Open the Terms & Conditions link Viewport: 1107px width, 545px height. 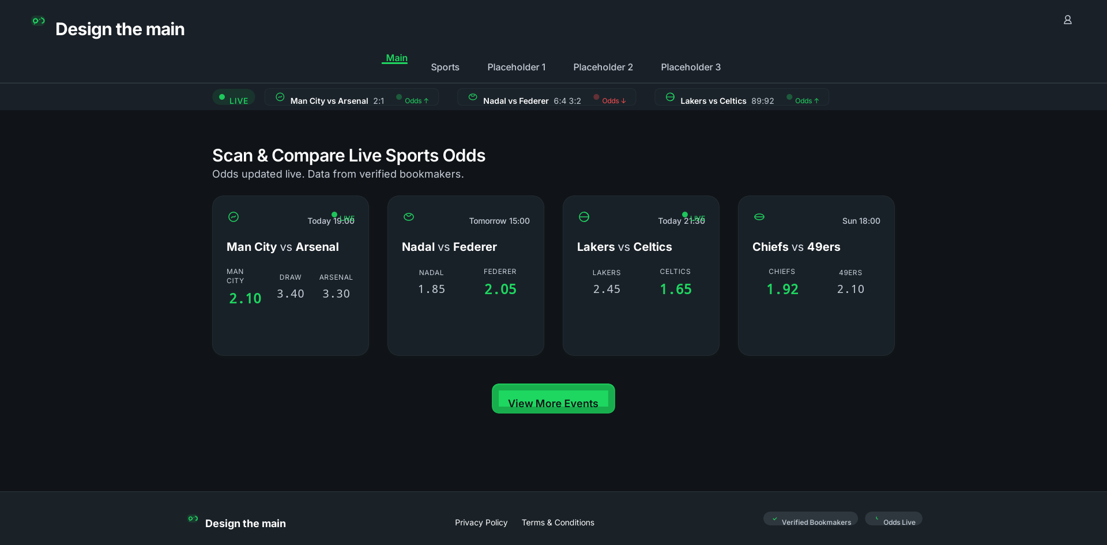pyautogui.click(x=558, y=523)
